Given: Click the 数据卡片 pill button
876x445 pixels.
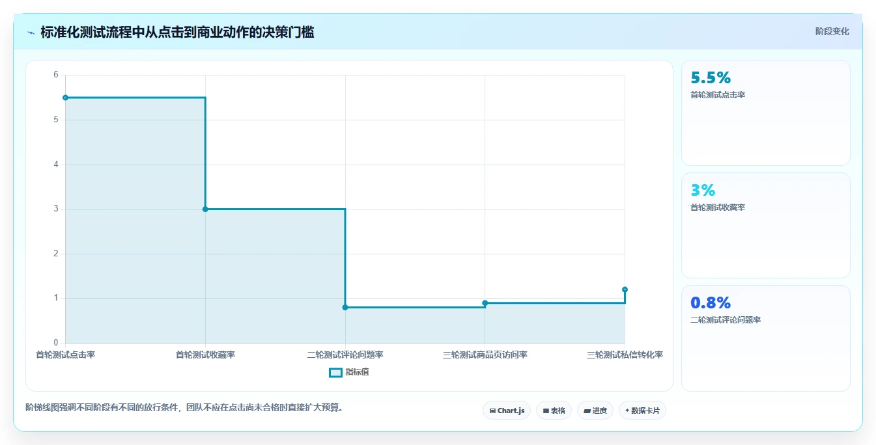Looking at the screenshot, I should point(642,411).
